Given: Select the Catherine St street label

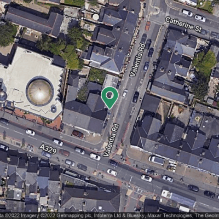Looking at the screenshot, I should point(183,25).
